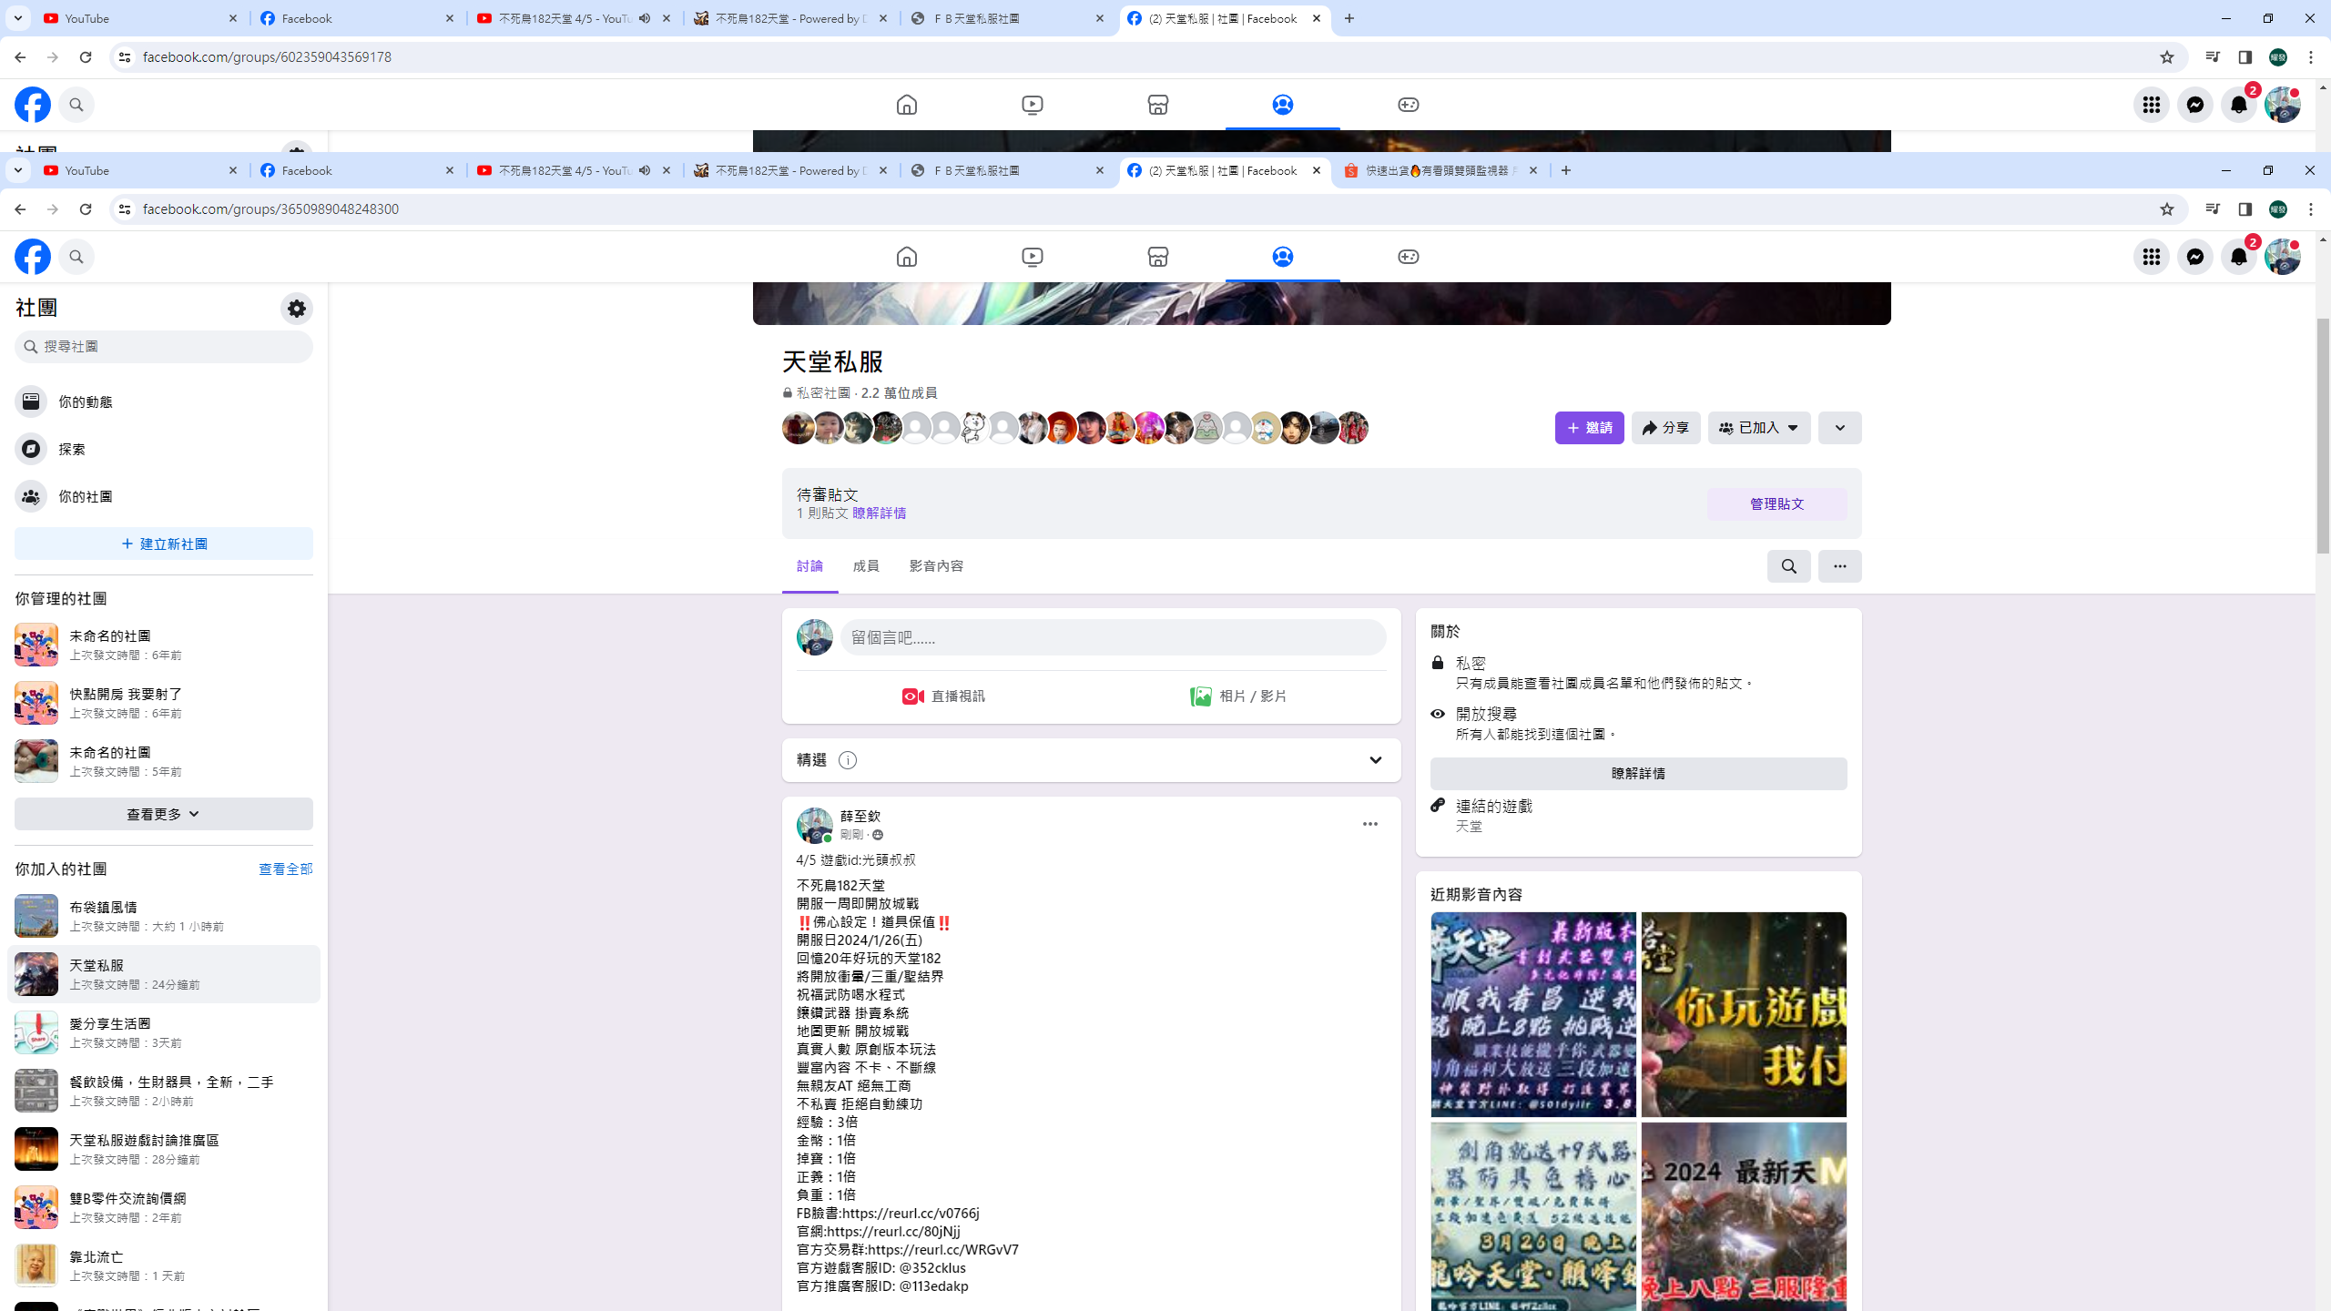This screenshot has width=2331, height=1311.
Task: Expand the 已加入 joined dropdown
Action: click(x=1759, y=428)
